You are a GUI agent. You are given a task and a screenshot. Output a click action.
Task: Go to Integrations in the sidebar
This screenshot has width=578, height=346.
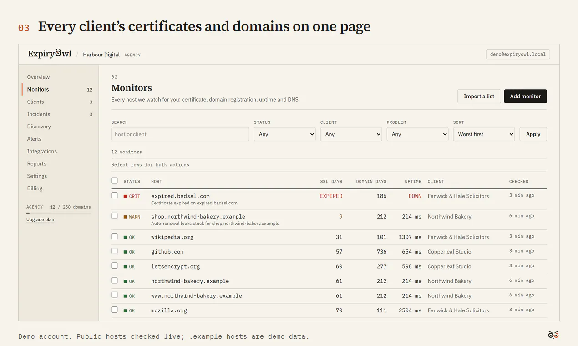[x=42, y=151]
